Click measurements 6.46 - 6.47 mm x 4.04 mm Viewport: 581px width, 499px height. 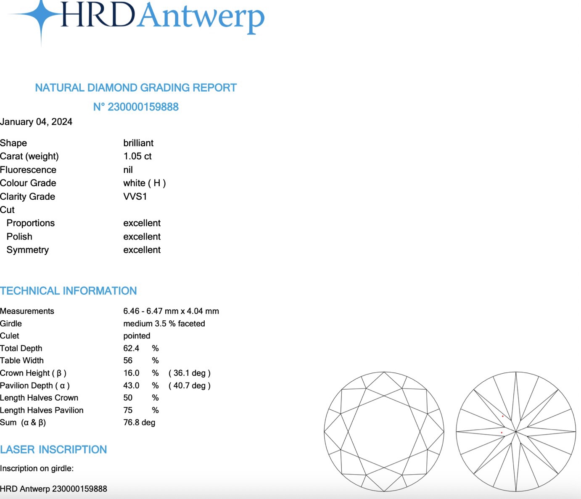171,311
